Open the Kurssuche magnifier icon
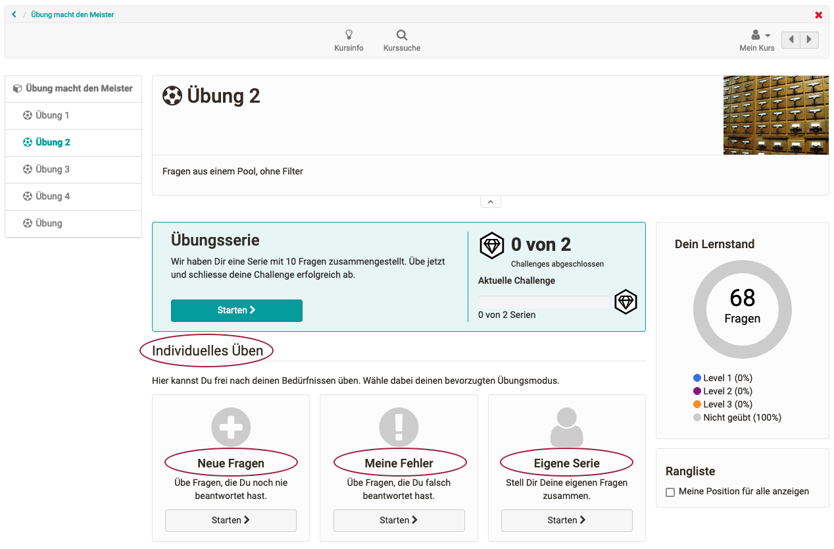The width and height of the screenshot is (834, 549). click(x=401, y=36)
